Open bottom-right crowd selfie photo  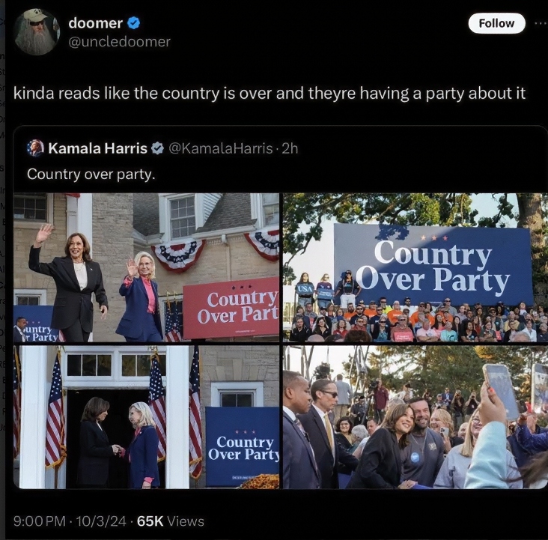(415, 417)
